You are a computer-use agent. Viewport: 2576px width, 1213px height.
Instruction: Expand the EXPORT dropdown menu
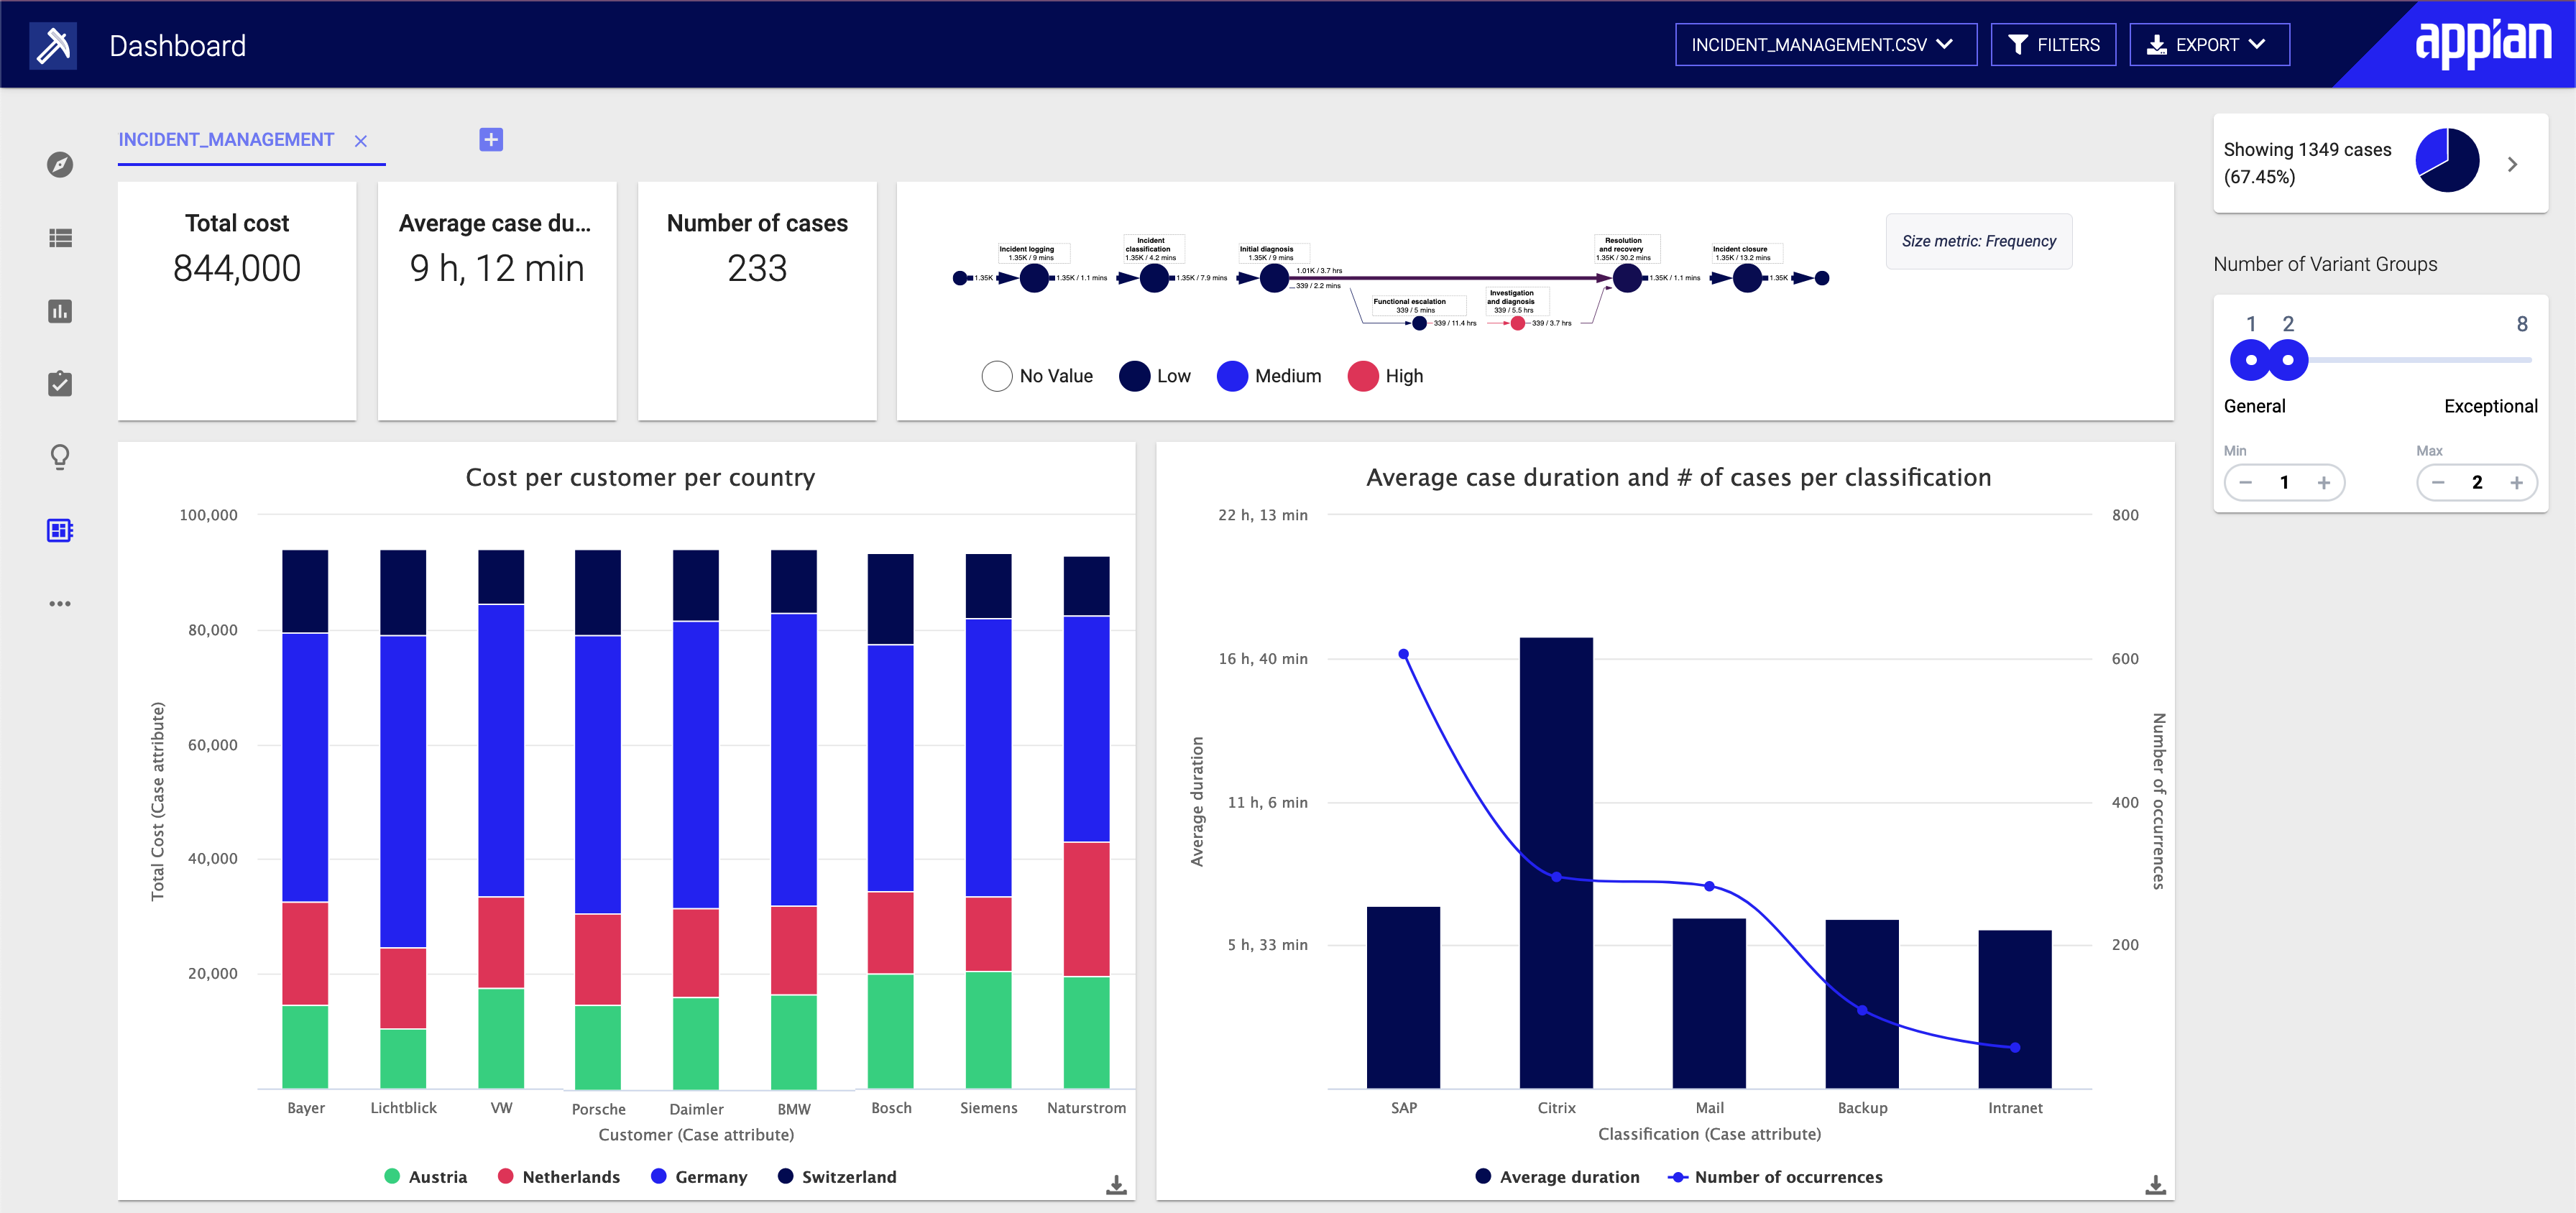click(2209, 45)
